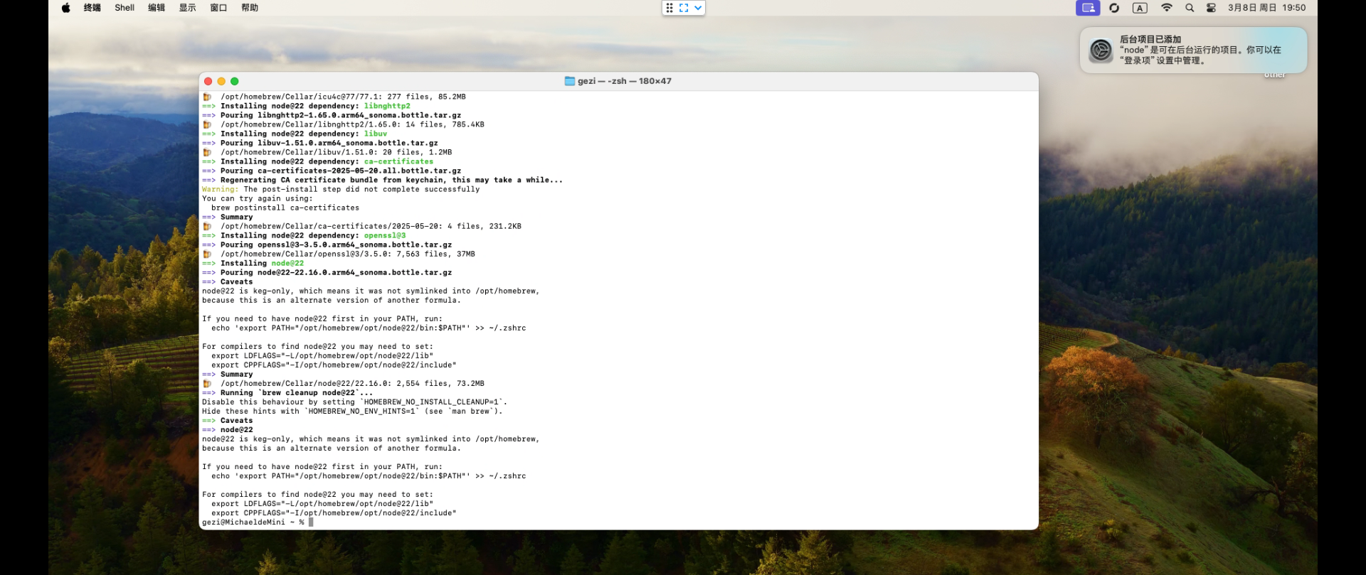The image size is (1366, 575).
Task: Click the grid dots handle in floating toolbar
Action: (669, 8)
